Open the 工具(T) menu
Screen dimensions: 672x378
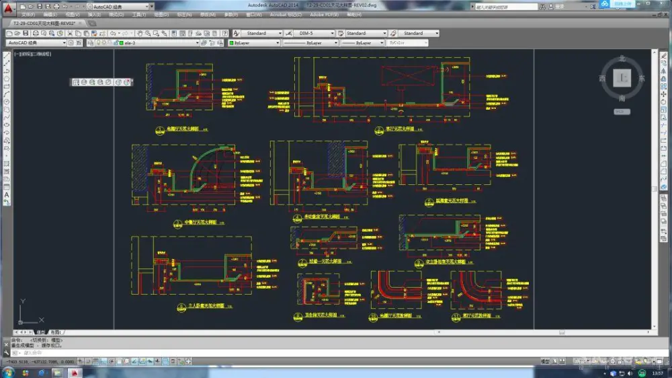[x=139, y=14]
